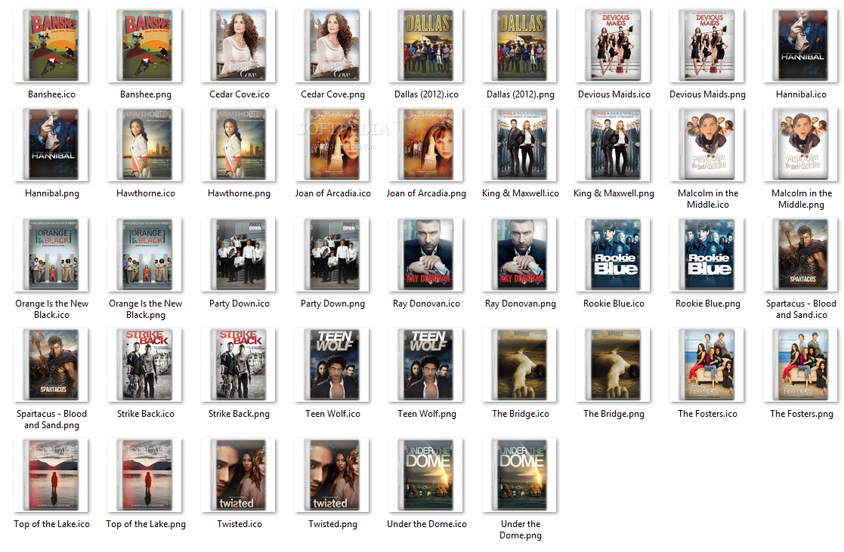The width and height of the screenshot is (844, 552).
Task: Click the Orange Is the New Black.png icon
Action: (145, 254)
